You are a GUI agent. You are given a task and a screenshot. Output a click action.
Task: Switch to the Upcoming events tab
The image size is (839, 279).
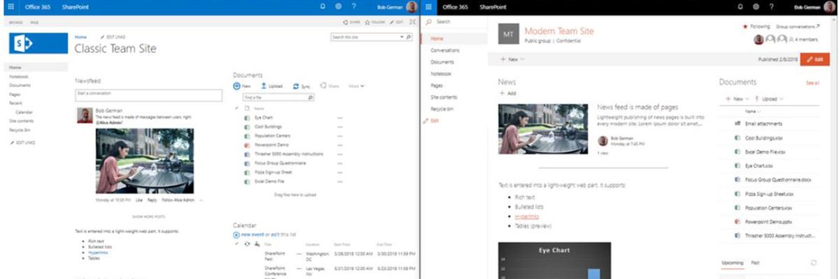tap(733, 262)
